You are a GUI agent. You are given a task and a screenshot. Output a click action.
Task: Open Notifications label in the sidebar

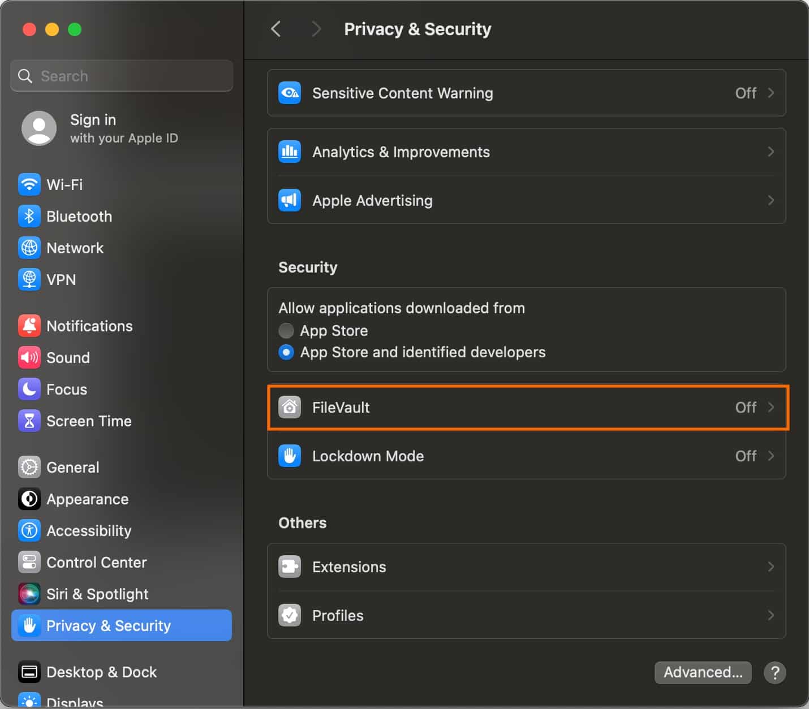pyautogui.click(x=89, y=326)
